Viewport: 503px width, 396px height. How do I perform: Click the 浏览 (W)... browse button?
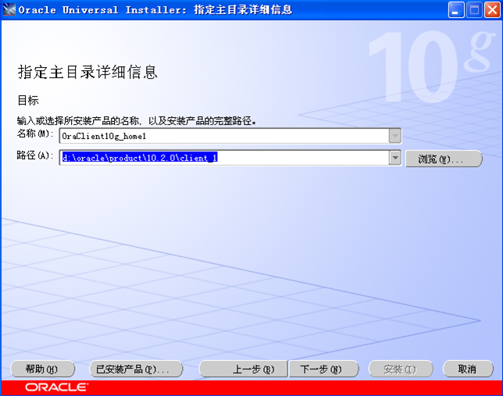pos(444,159)
